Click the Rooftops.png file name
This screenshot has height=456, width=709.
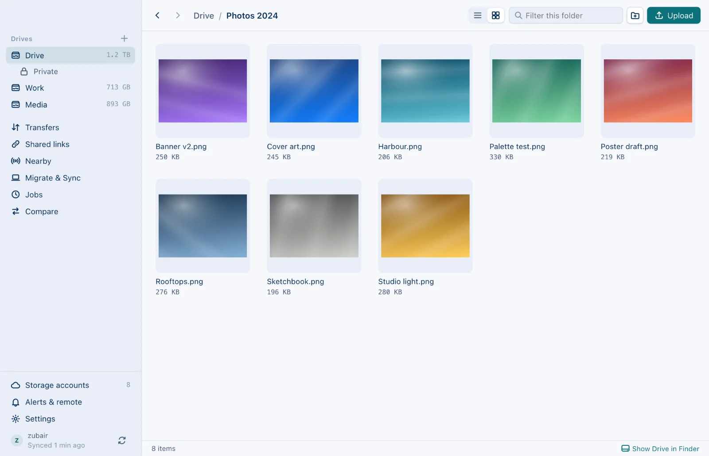(x=179, y=281)
